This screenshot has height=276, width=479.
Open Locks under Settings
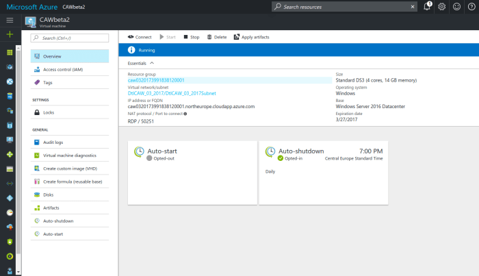(70, 112)
